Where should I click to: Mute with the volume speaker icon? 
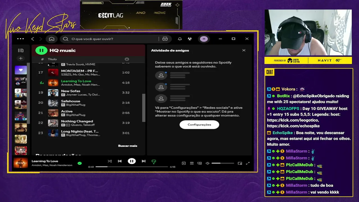(208, 163)
